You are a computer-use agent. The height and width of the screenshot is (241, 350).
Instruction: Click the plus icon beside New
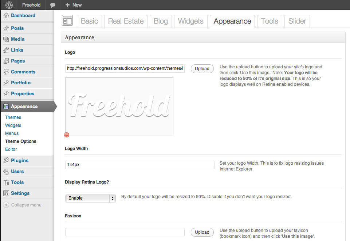[x=67, y=5]
